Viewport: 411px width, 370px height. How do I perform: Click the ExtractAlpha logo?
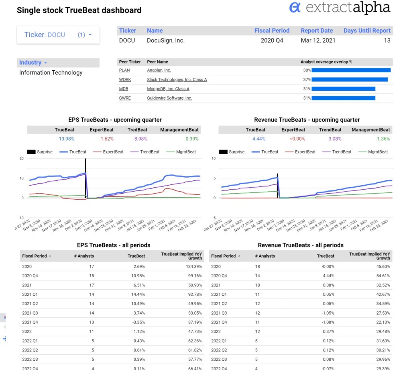tap(340, 8)
